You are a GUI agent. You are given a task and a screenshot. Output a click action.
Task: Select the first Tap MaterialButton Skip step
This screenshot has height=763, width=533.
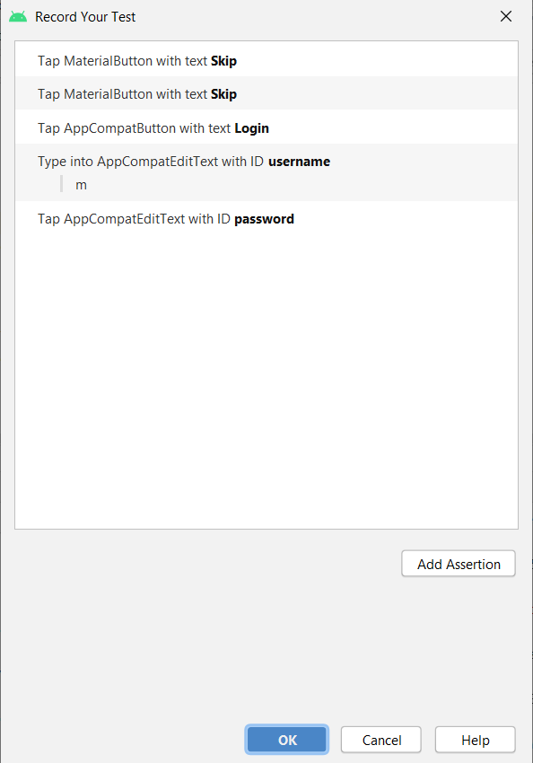[266, 61]
